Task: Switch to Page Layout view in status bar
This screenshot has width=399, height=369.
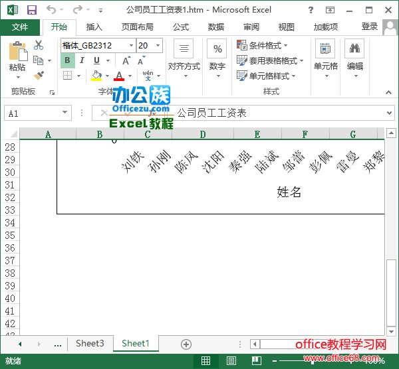Action: 230,361
